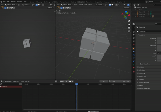The height and width of the screenshot is (112, 161).
Task: Click the zoom magnifier gizmo in viewport
Action: tap(129, 21)
